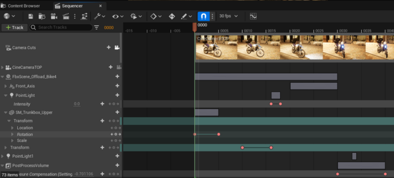The width and height of the screenshot is (394, 178).
Task: Collapse the PointLight track
Action: point(6,95)
